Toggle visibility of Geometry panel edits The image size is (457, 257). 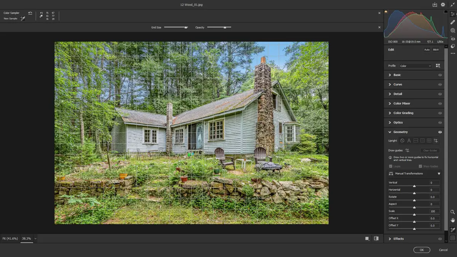(440, 132)
